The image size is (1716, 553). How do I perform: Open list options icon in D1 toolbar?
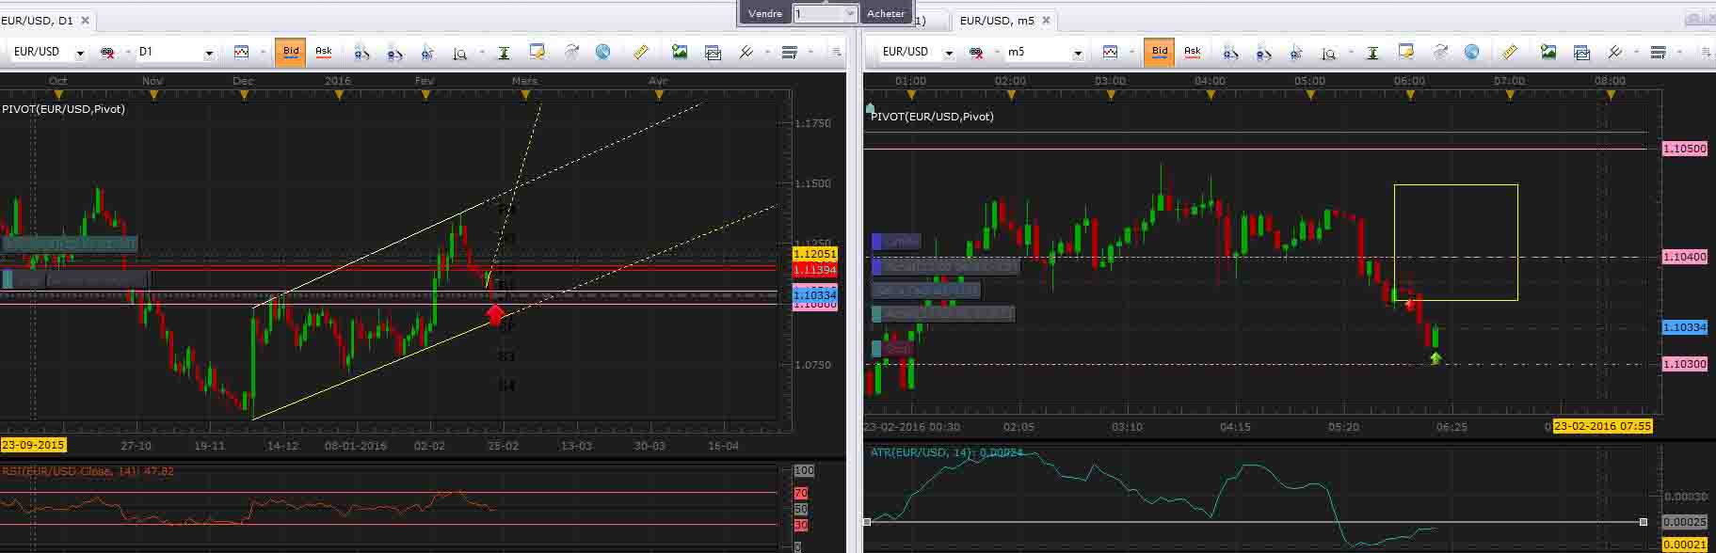click(790, 52)
